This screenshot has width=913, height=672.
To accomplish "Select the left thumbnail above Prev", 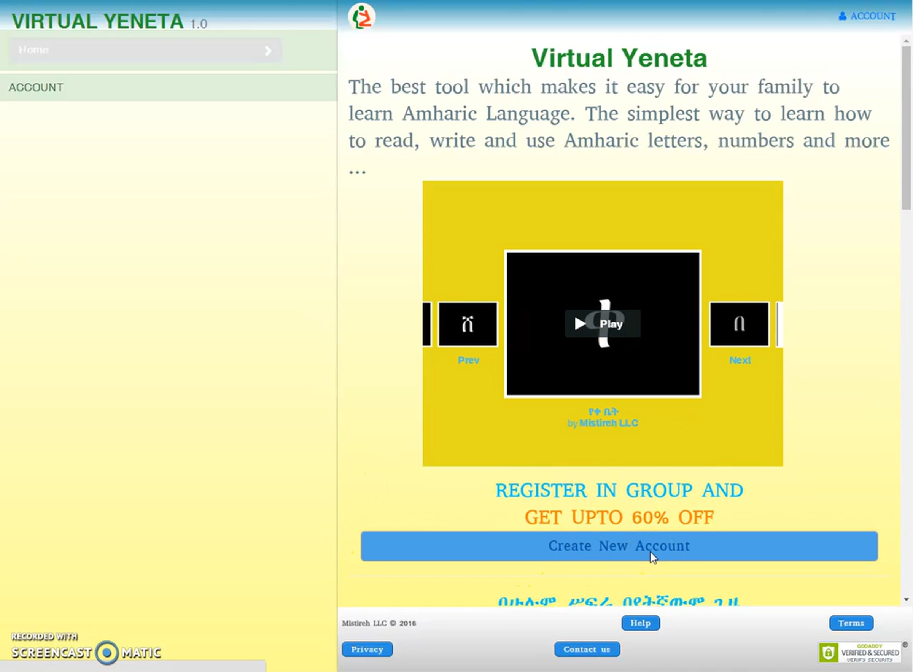I will [468, 324].
